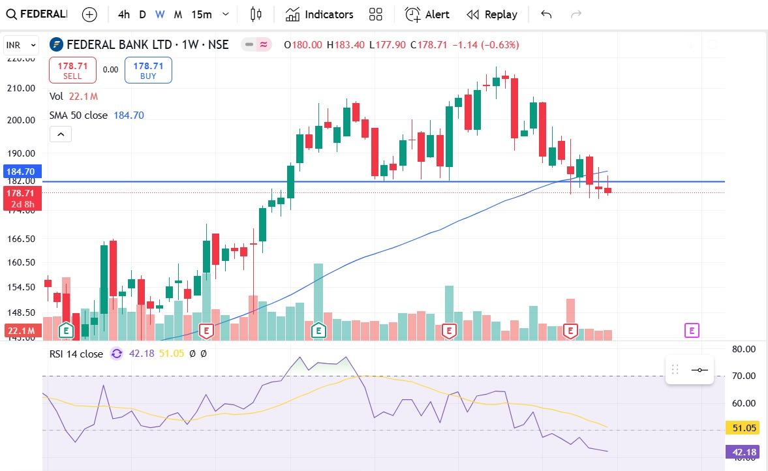Select the SMA 50 close legend

tap(97, 115)
